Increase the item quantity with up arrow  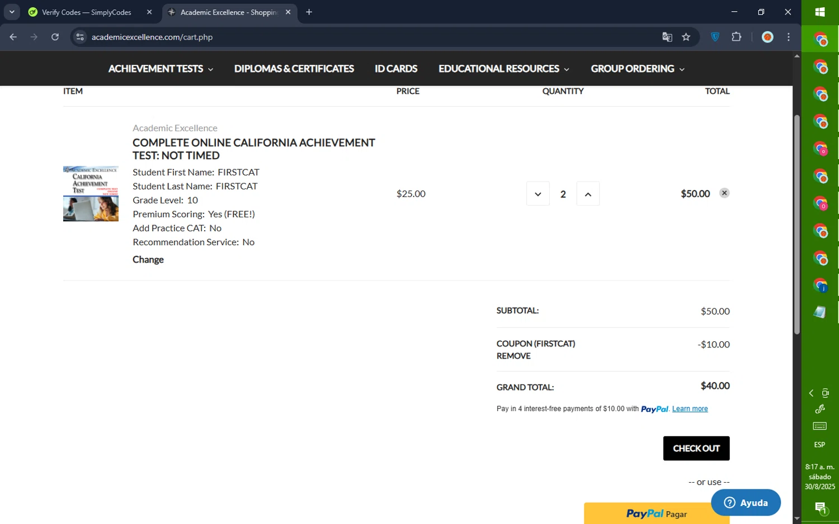588,194
